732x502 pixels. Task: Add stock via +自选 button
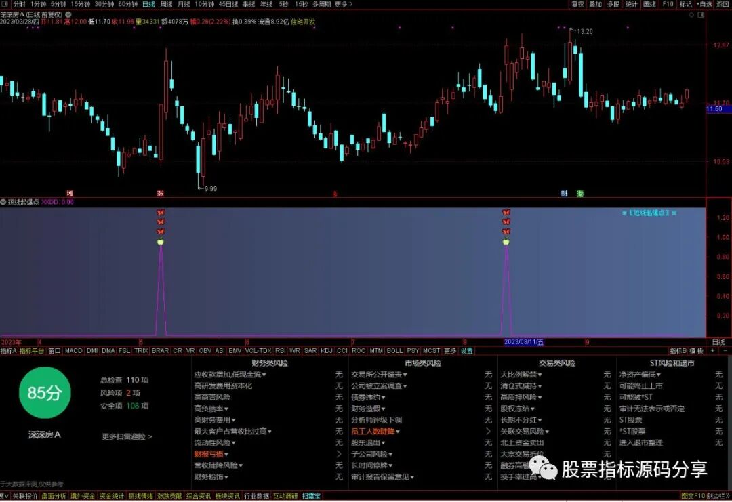point(704,4)
